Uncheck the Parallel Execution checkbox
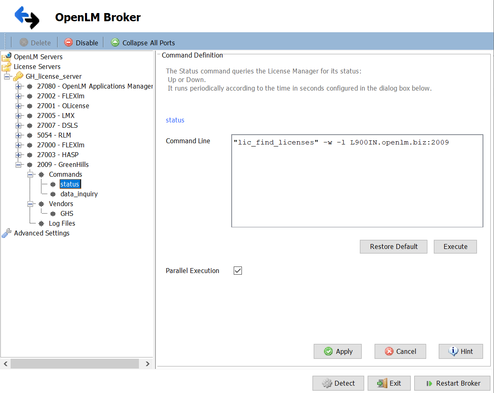 (237, 270)
